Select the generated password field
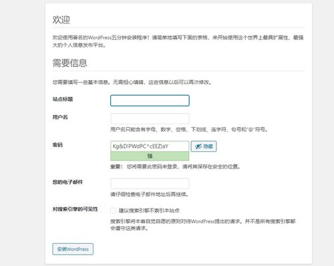 (x=150, y=146)
